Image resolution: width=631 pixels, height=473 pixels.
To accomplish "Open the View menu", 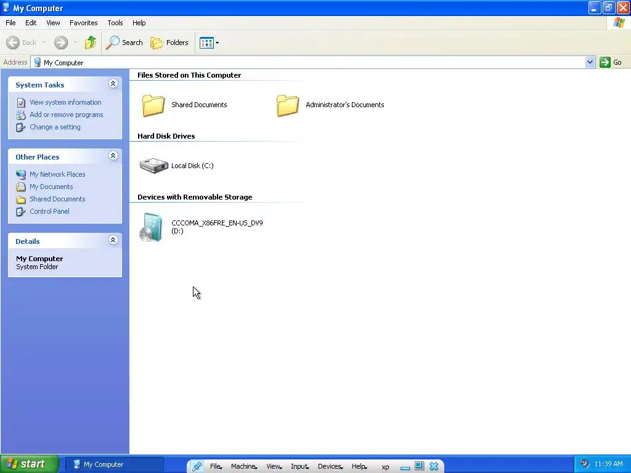I will [53, 23].
